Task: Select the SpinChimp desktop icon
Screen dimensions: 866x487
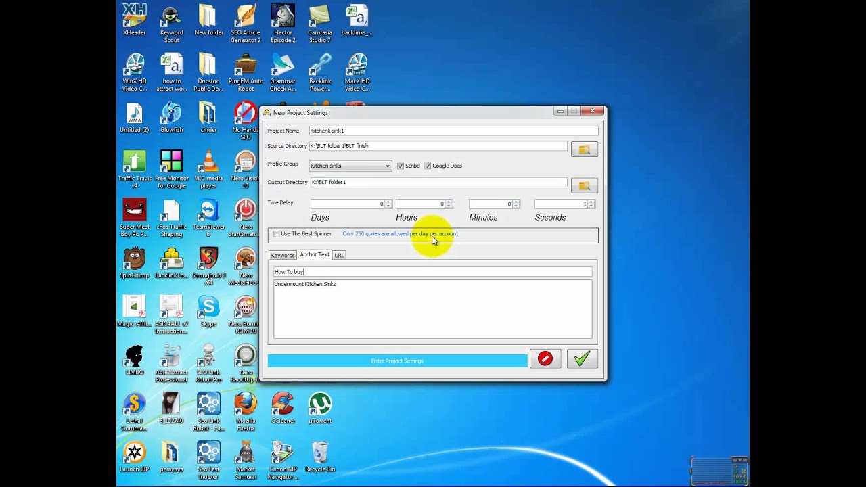Action: (x=134, y=262)
